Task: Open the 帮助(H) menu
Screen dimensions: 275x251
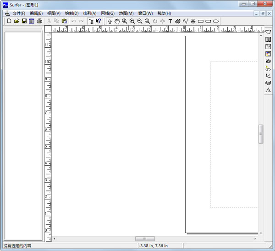Action: 164,13
